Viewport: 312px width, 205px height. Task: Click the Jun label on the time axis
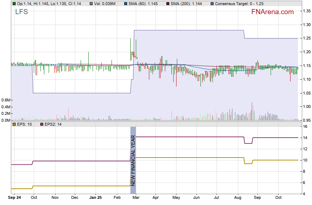tap(197, 198)
